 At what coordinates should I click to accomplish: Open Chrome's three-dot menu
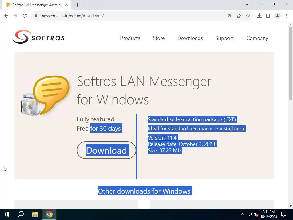click(x=287, y=16)
